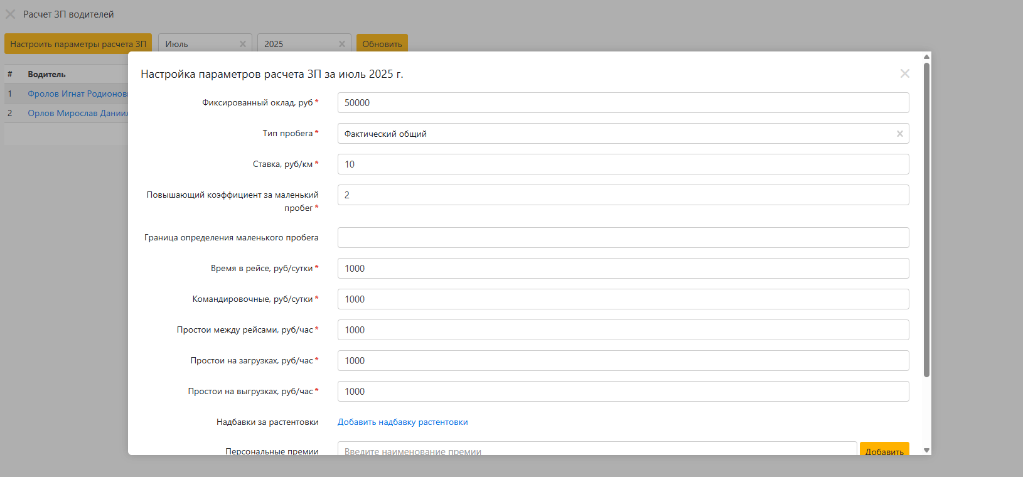Clear the 'Фактический общий' mileage type selection
The image size is (1023, 477).
coord(899,134)
